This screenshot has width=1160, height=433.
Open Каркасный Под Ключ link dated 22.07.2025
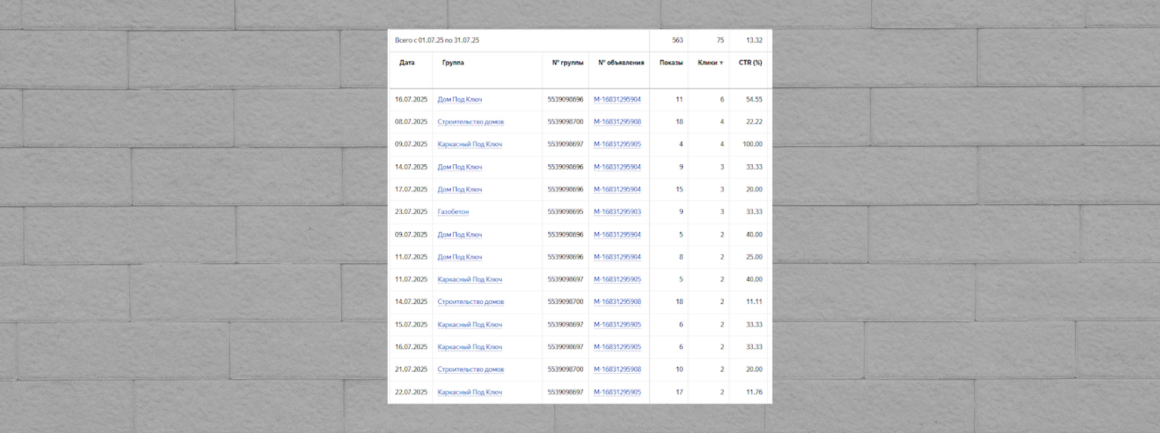click(x=469, y=393)
